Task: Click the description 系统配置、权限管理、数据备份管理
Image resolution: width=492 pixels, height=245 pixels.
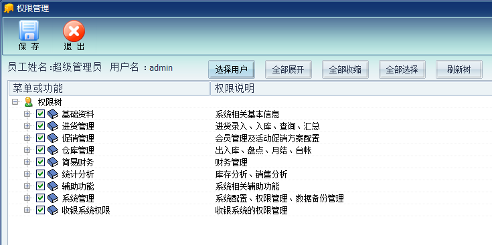Action: (279, 198)
